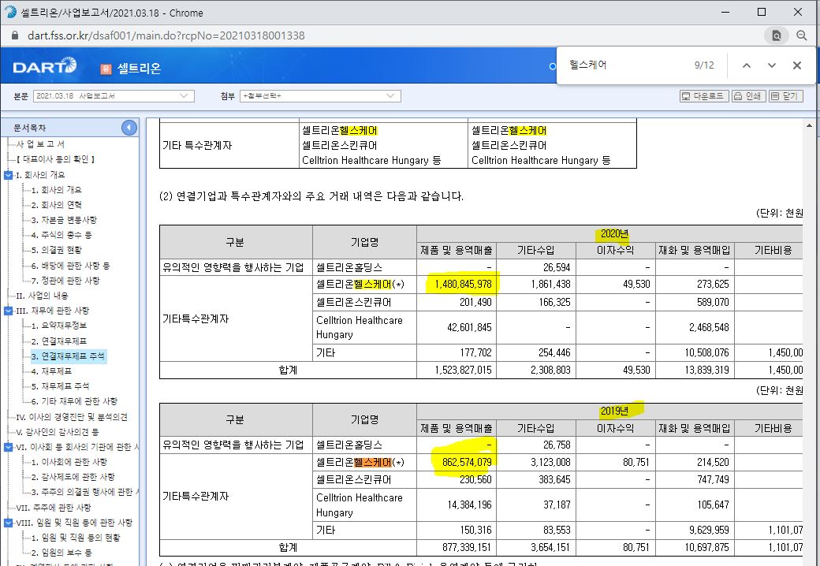Select 1. 임원 및 직원 등의 현황

click(76, 538)
